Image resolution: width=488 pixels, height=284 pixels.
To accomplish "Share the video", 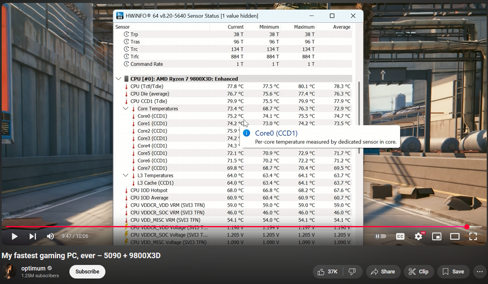I will click(x=383, y=272).
